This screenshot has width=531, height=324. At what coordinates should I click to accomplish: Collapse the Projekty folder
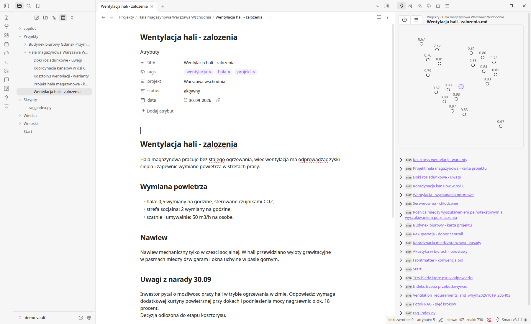click(20, 37)
